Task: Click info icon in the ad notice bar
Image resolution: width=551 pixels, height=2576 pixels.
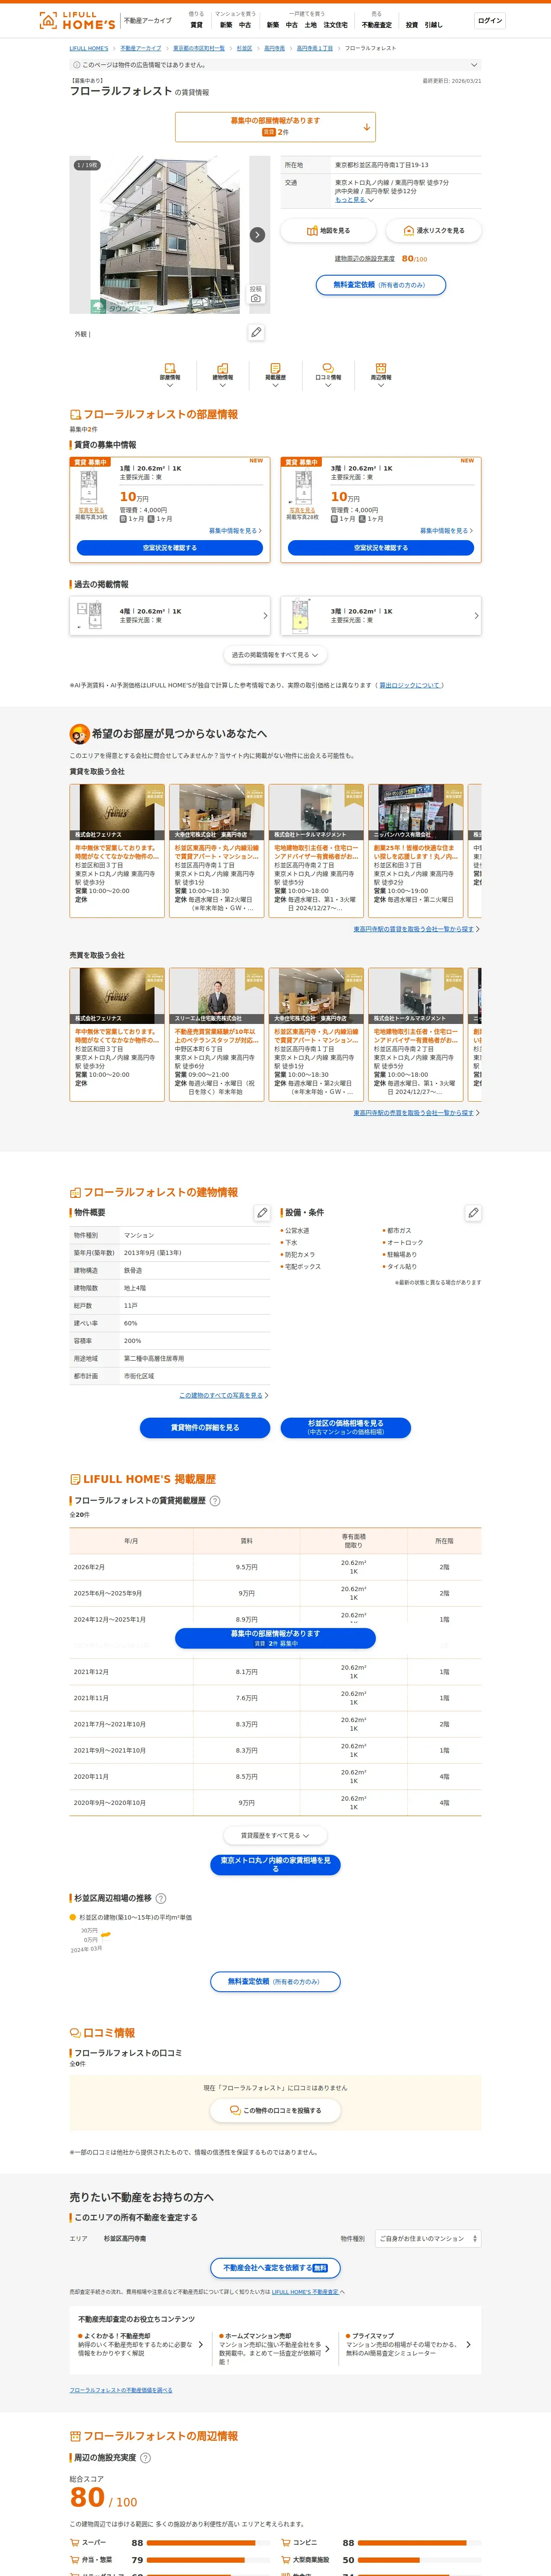Action: click(77, 65)
